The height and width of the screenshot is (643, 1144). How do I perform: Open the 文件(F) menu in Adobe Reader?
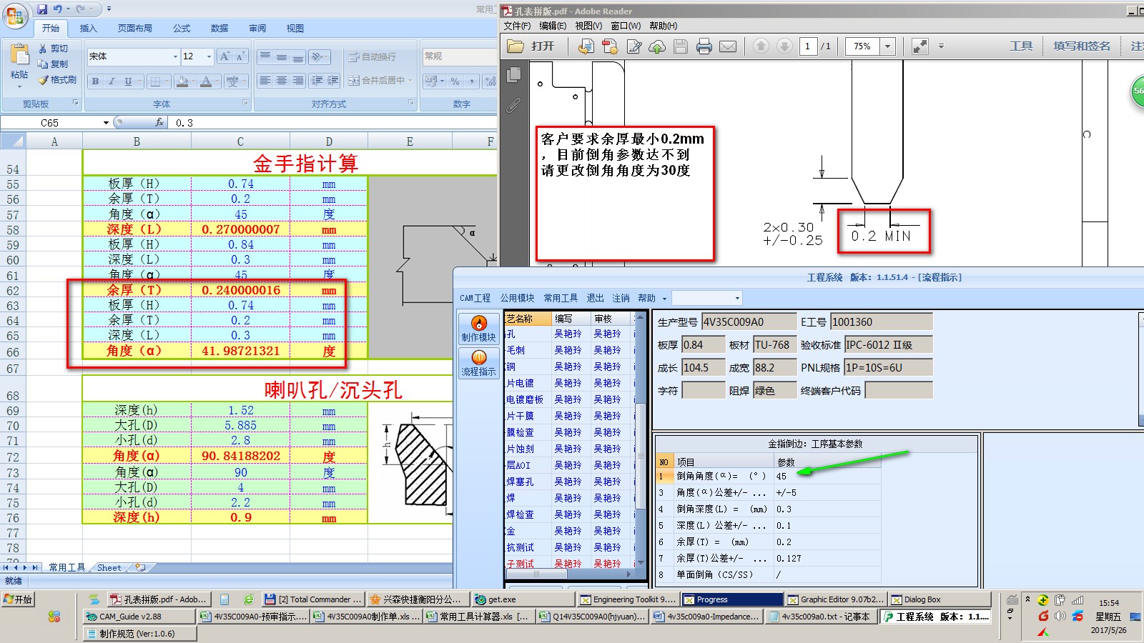click(517, 26)
